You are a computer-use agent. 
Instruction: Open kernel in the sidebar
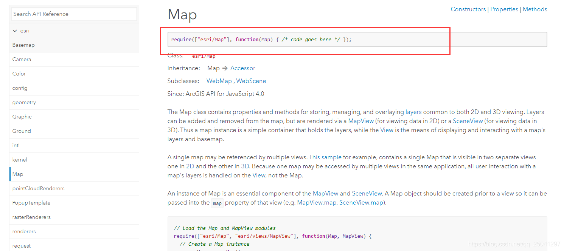coord(74,160)
